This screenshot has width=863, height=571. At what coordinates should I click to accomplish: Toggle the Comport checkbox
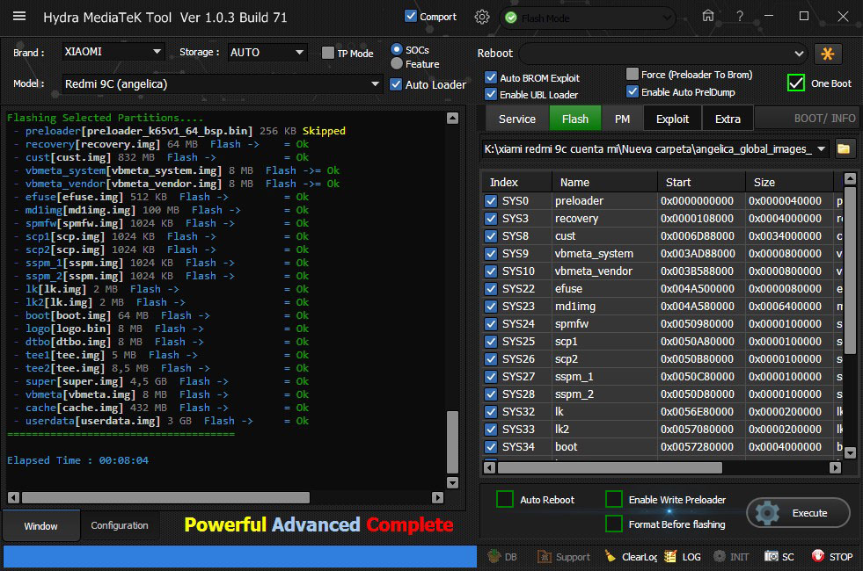(x=411, y=16)
